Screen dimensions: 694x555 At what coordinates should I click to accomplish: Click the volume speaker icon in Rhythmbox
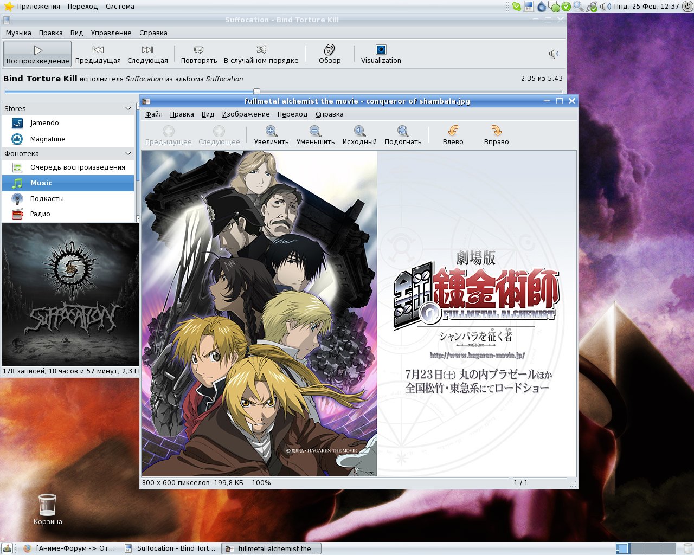point(553,54)
